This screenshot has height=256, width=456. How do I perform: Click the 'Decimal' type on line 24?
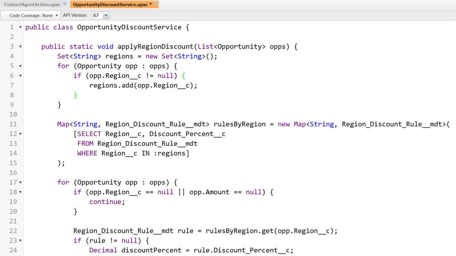point(103,250)
